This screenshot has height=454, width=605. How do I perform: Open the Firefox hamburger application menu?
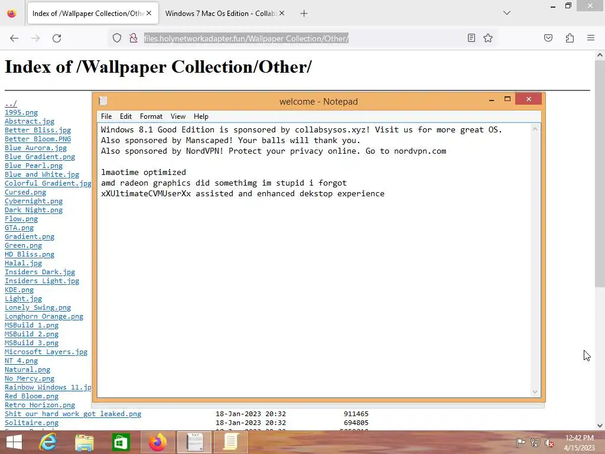pyautogui.click(x=591, y=38)
